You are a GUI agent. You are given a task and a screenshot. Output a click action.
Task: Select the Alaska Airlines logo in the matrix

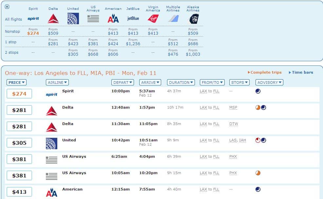pos(194,19)
